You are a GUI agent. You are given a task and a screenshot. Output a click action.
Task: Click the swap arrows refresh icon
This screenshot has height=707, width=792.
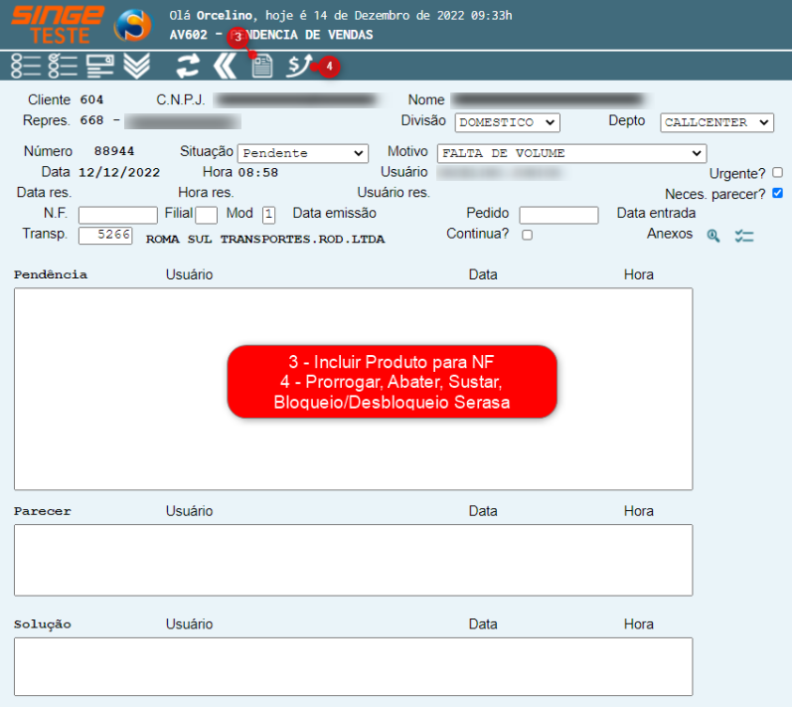pyautogui.click(x=187, y=67)
